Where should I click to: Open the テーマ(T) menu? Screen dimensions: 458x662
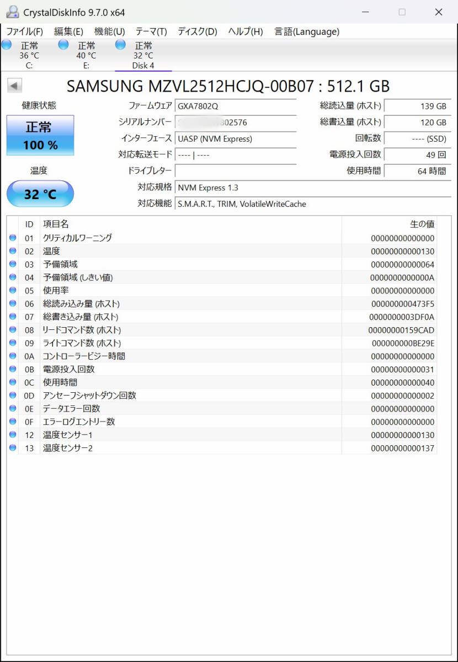coord(150,31)
